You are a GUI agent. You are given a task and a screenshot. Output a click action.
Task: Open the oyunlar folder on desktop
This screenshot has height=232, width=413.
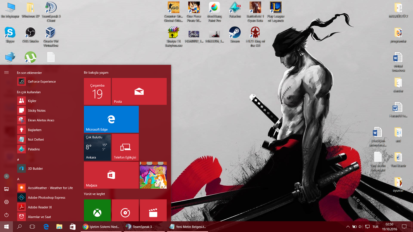tap(398, 184)
